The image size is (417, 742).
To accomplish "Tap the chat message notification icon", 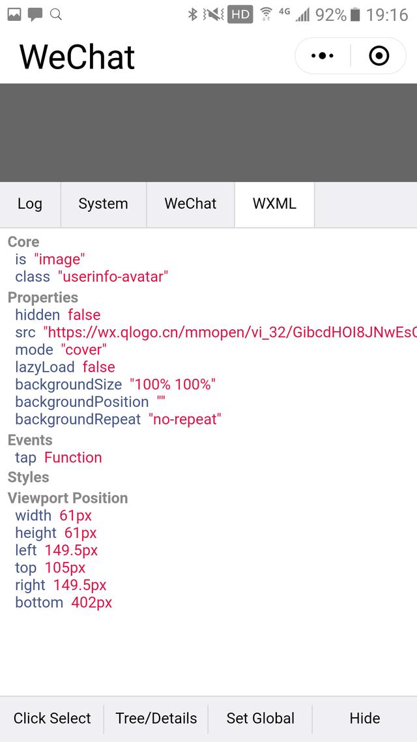I will tap(35, 14).
